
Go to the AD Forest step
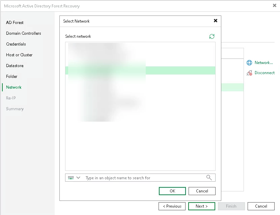coord(15,23)
